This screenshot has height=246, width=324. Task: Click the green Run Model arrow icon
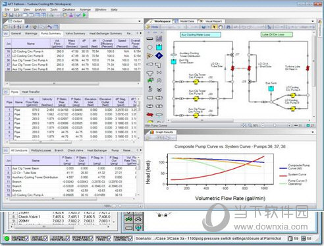[84, 15]
